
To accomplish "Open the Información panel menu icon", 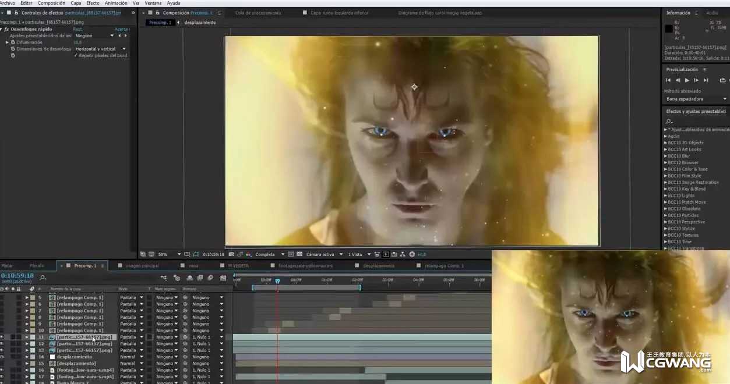I will 696,13.
